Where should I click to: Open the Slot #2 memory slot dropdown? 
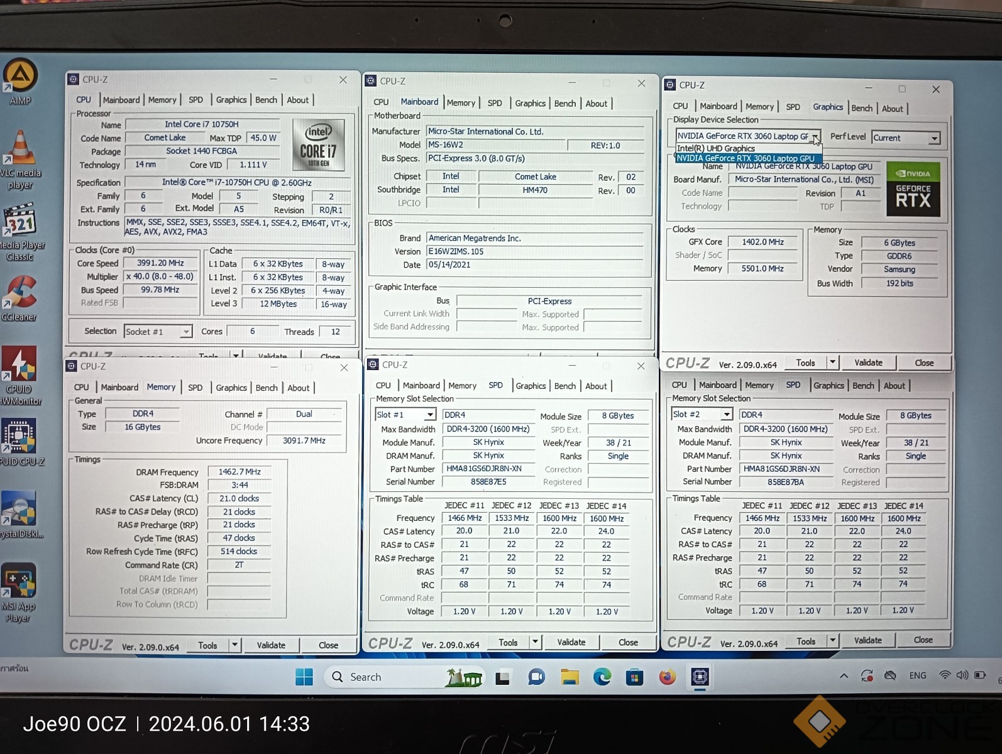point(702,414)
